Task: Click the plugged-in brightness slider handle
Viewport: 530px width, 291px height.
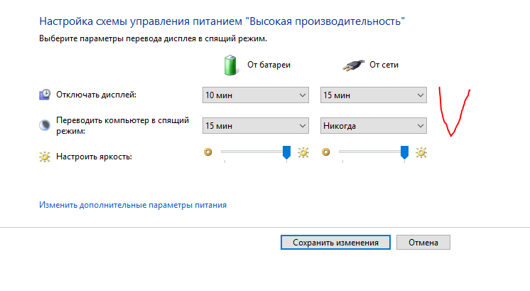Action: (404, 152)
